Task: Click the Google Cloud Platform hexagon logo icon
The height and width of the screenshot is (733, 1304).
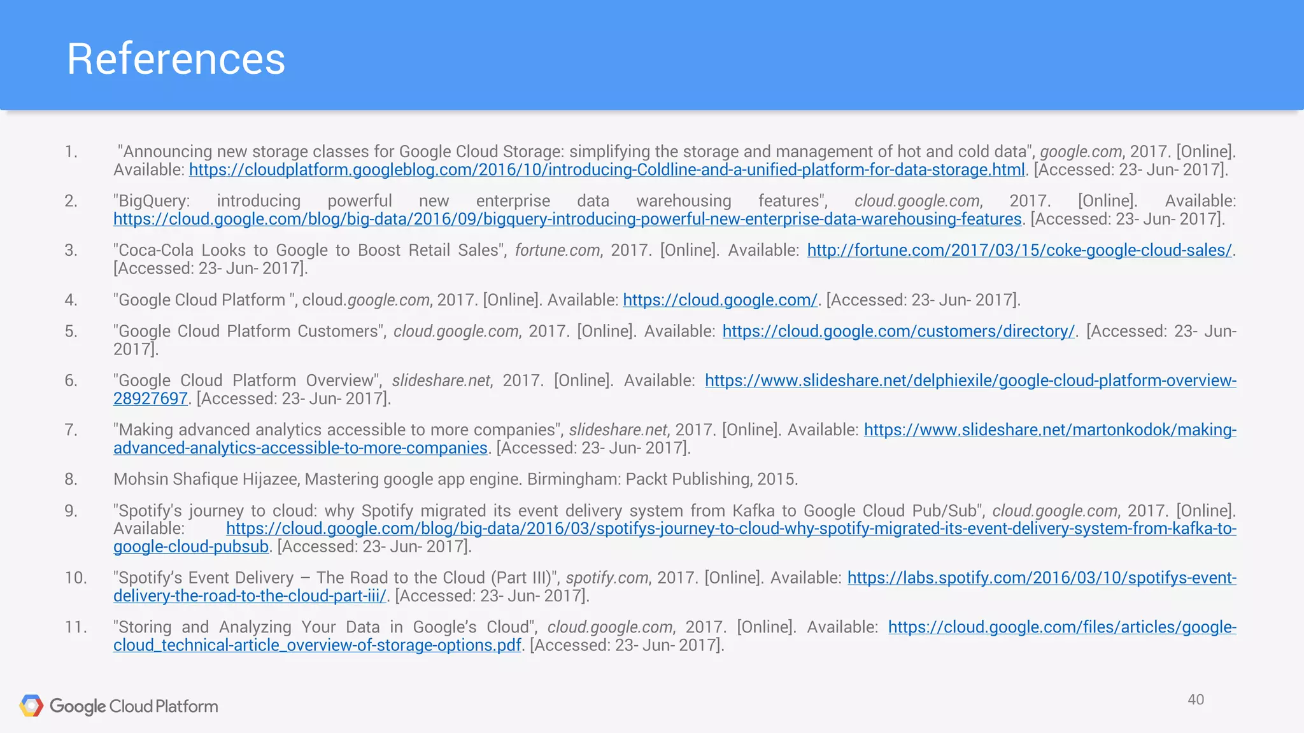Action: coord(31,706)
